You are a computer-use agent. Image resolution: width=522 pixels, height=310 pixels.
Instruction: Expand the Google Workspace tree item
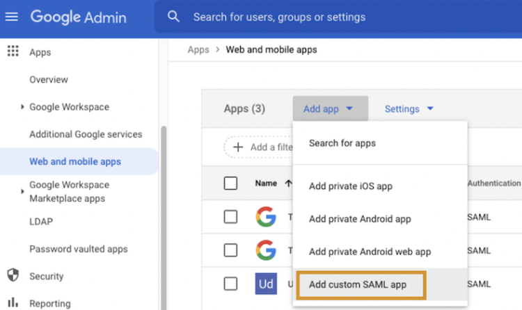click(23, 107)
